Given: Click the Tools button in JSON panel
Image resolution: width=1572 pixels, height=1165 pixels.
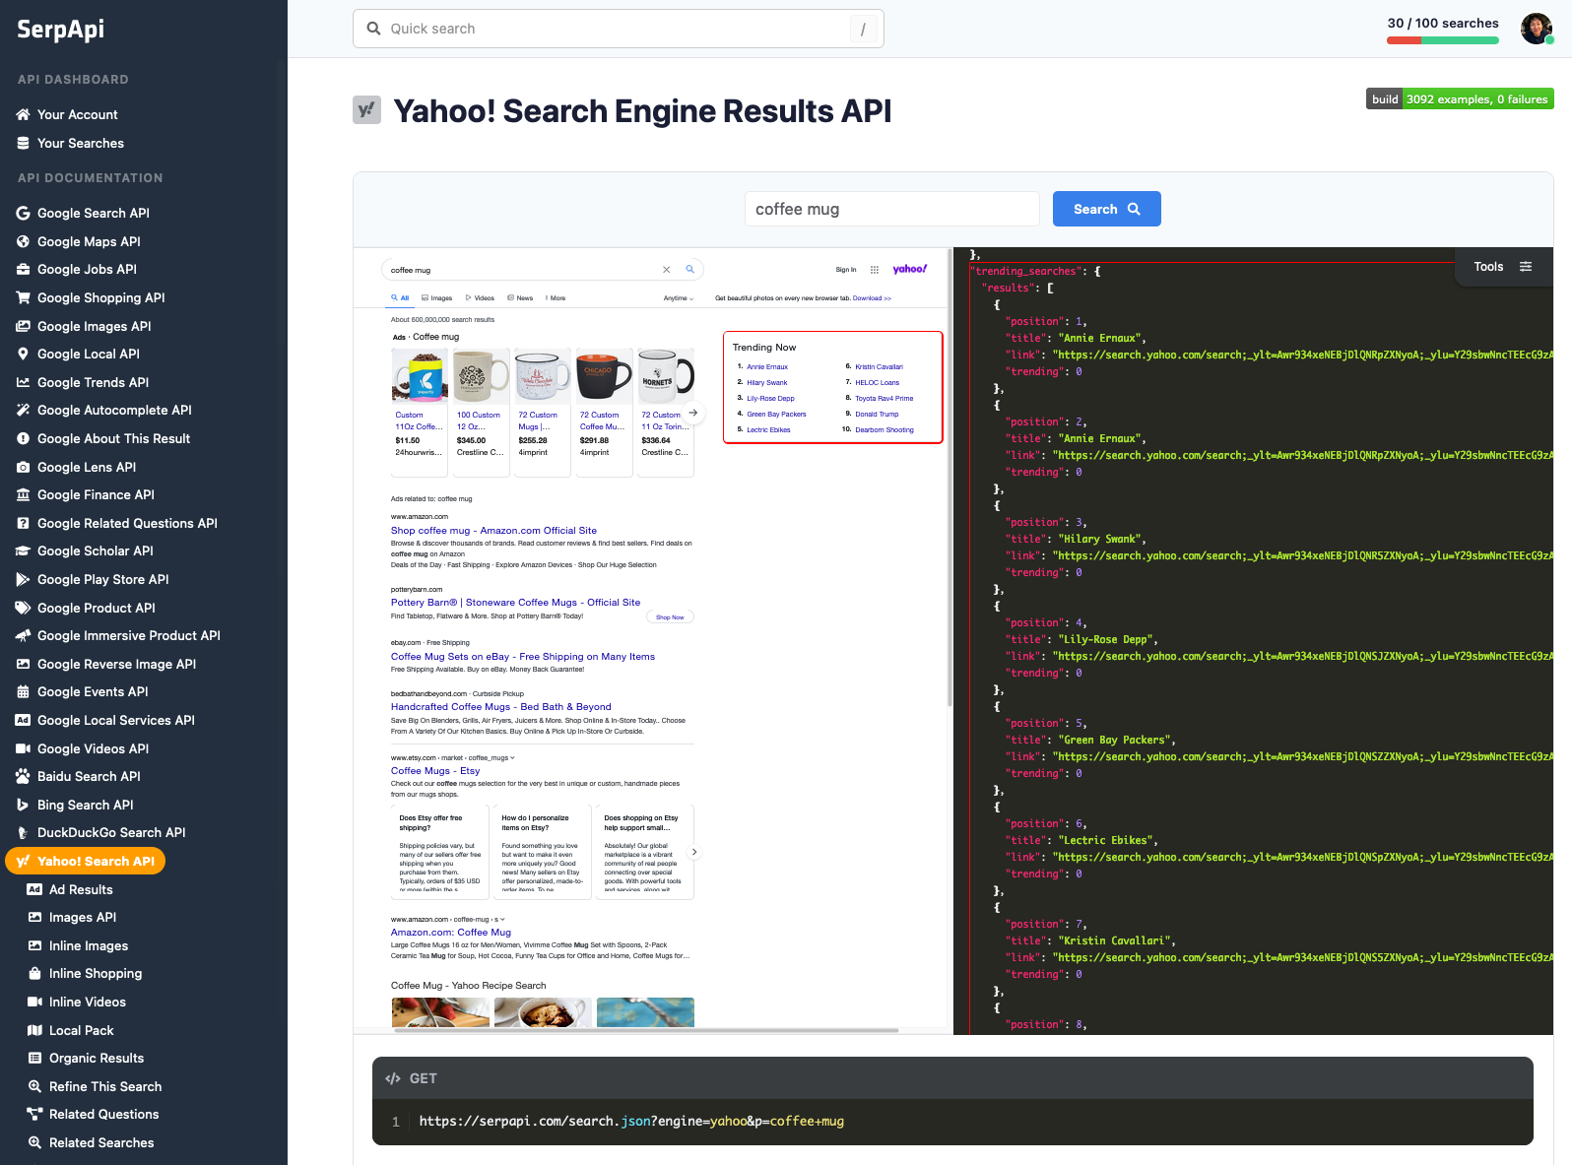Looking at the screenshot, I should click(x=1501, y=267).
